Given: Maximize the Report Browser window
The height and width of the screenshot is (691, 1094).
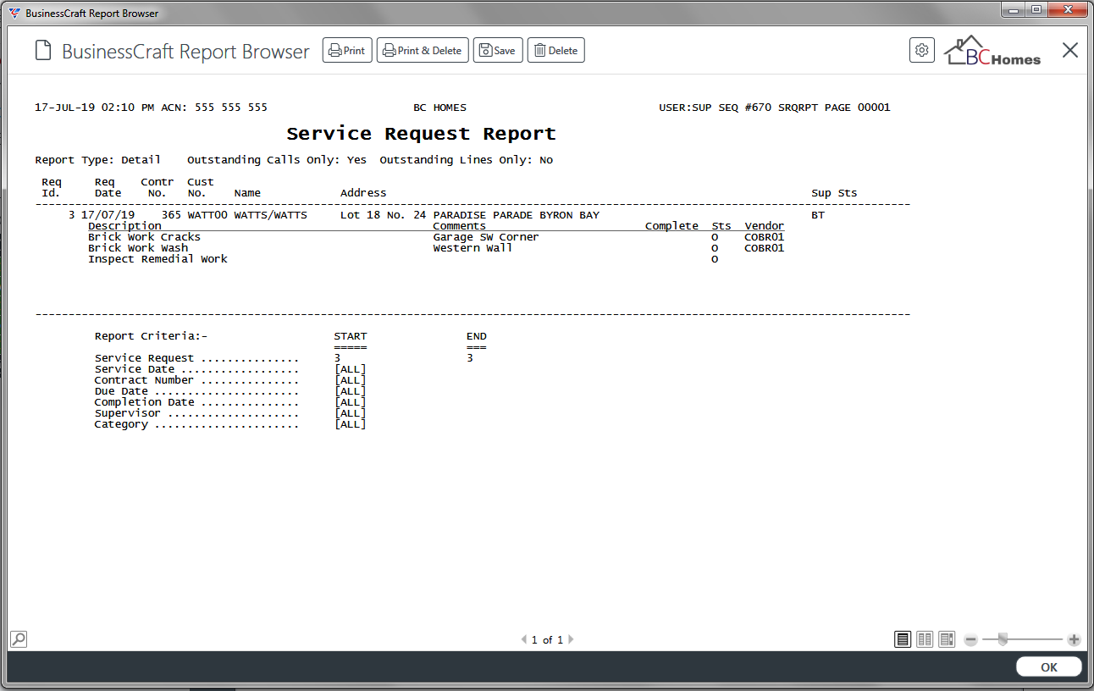Looking at the screenshot, I should (x=1036, y=10).
